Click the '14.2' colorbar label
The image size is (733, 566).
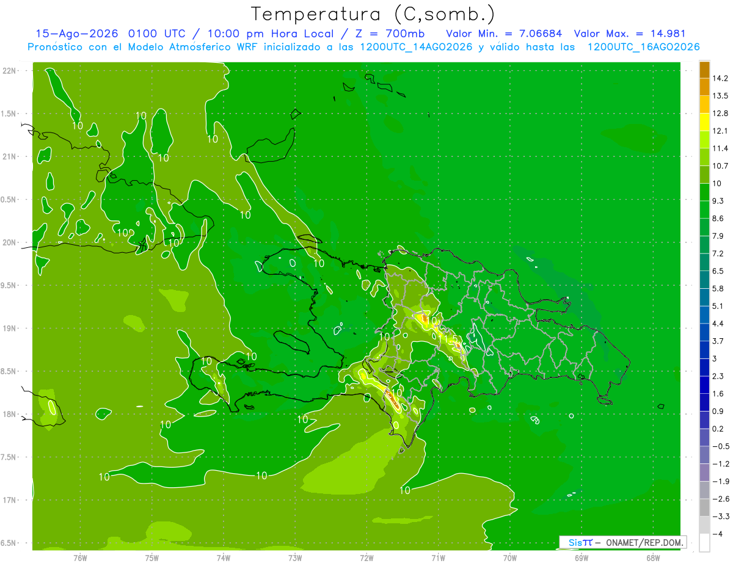coord(720,78)
